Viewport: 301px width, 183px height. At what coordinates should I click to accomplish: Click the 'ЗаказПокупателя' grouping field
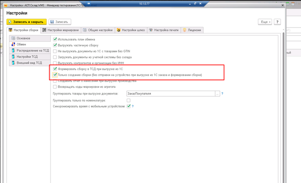171,94
